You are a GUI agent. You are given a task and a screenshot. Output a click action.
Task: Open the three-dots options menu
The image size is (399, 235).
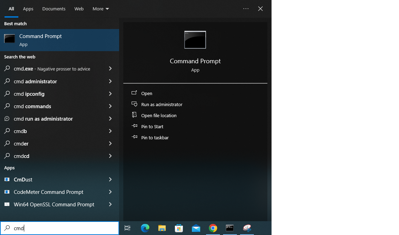tap(246, 9)
